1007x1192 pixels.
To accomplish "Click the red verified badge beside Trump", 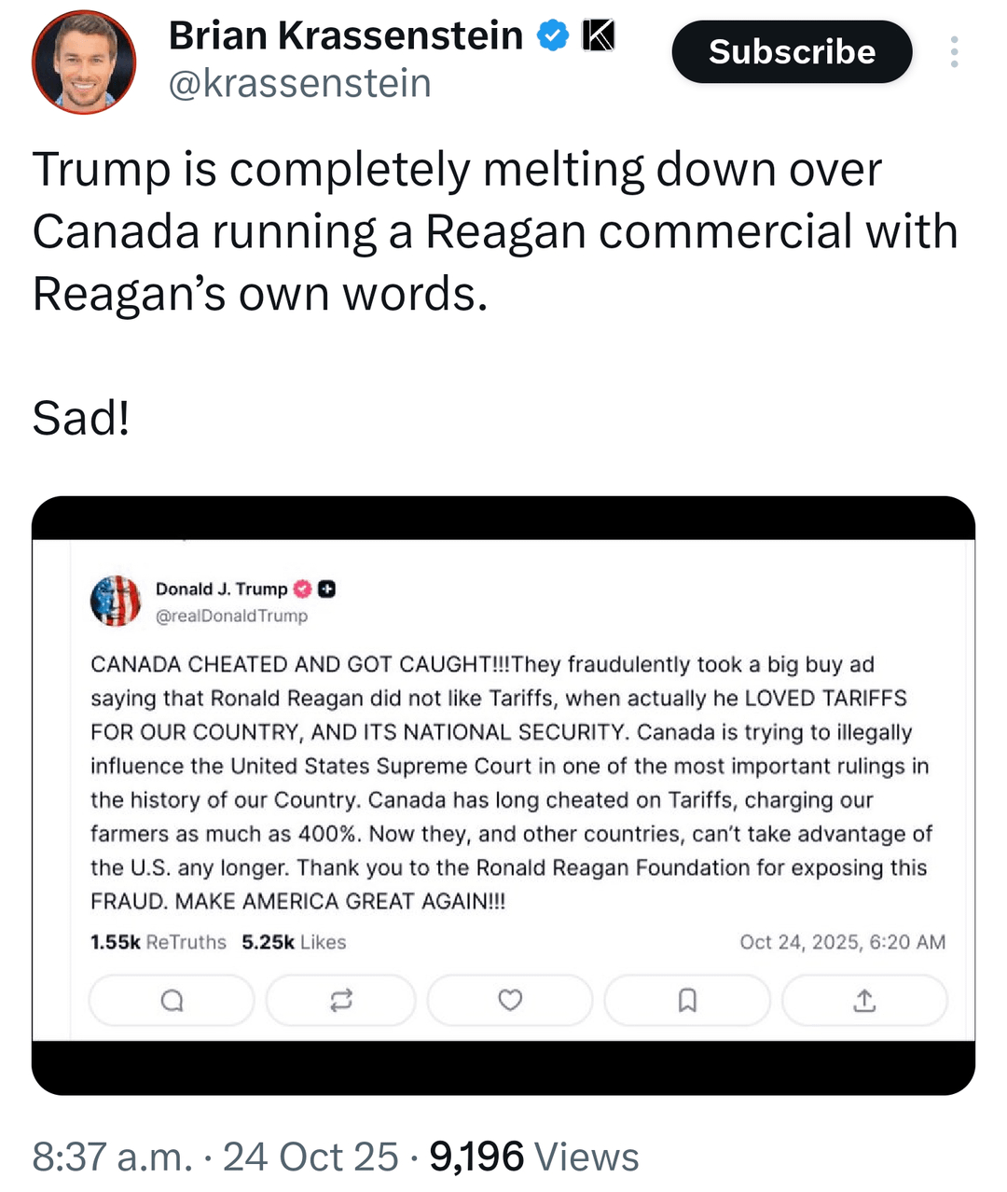I will 302,589.
